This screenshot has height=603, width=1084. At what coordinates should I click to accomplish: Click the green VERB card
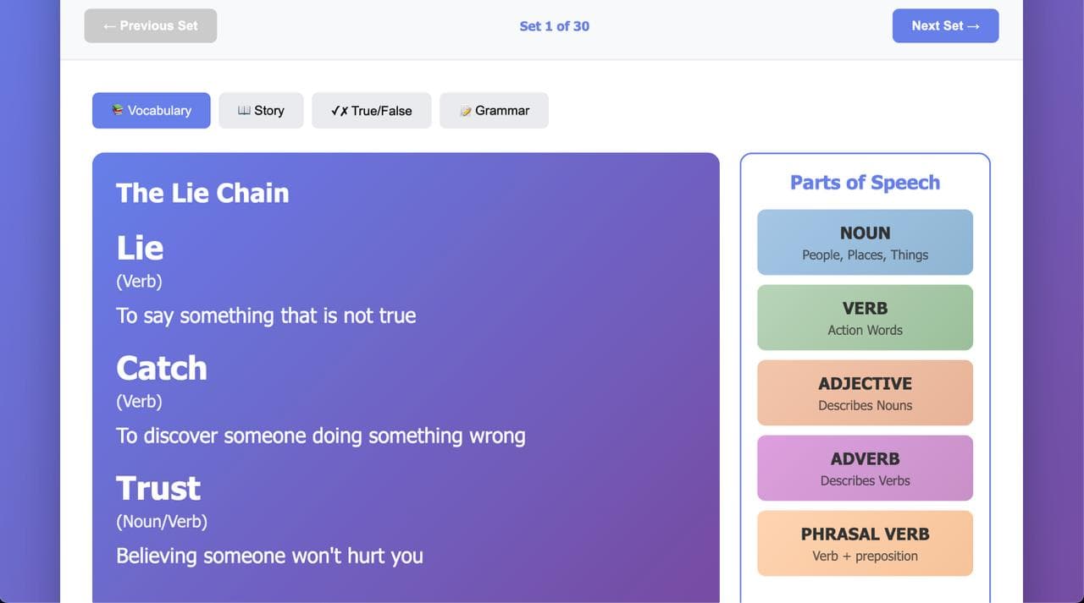point(865,317)
